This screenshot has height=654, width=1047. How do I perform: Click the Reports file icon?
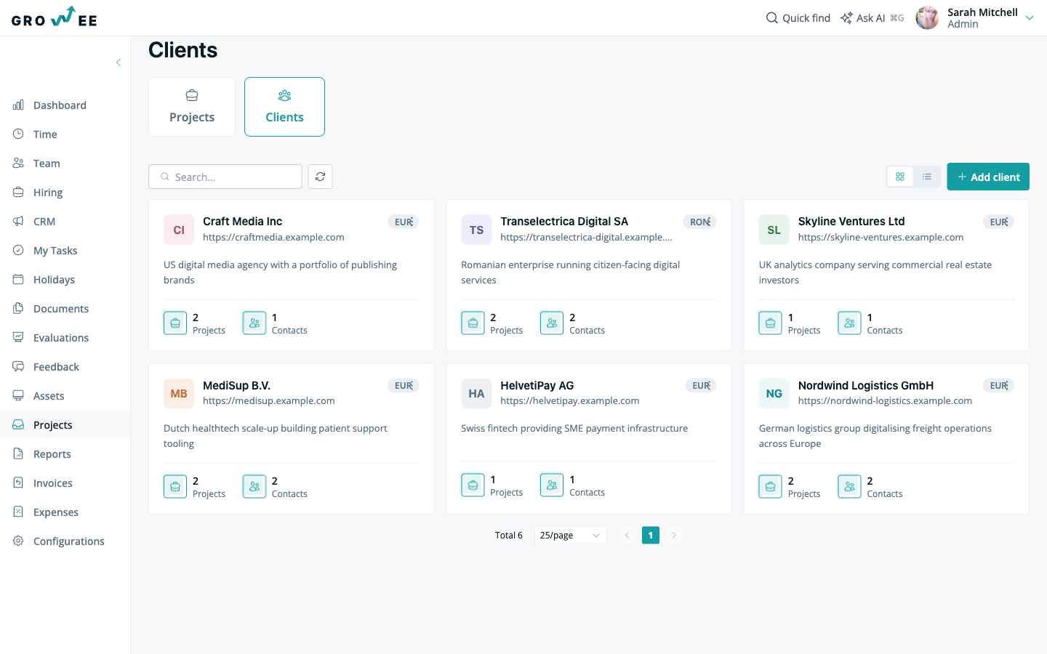(x=18, y=453)
